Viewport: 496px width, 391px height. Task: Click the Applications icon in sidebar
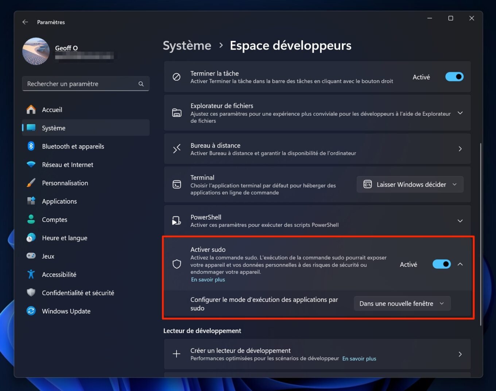coord(31,201)
